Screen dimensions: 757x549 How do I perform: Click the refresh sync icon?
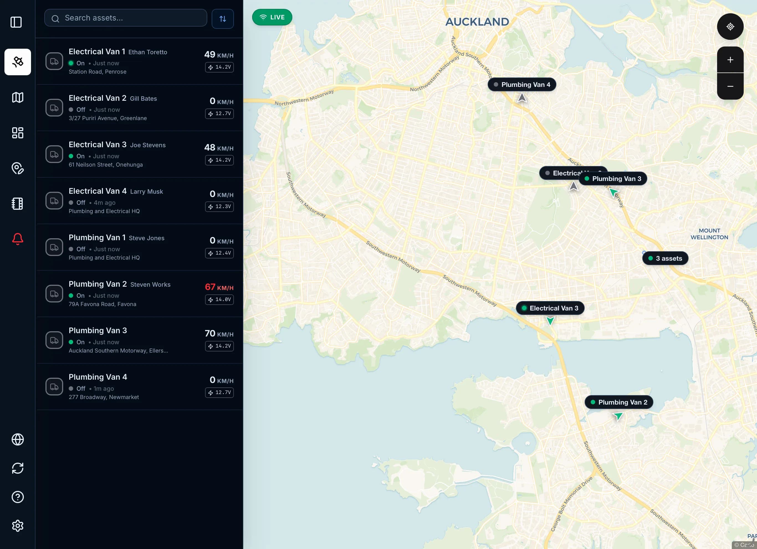[x=18, y=468]
